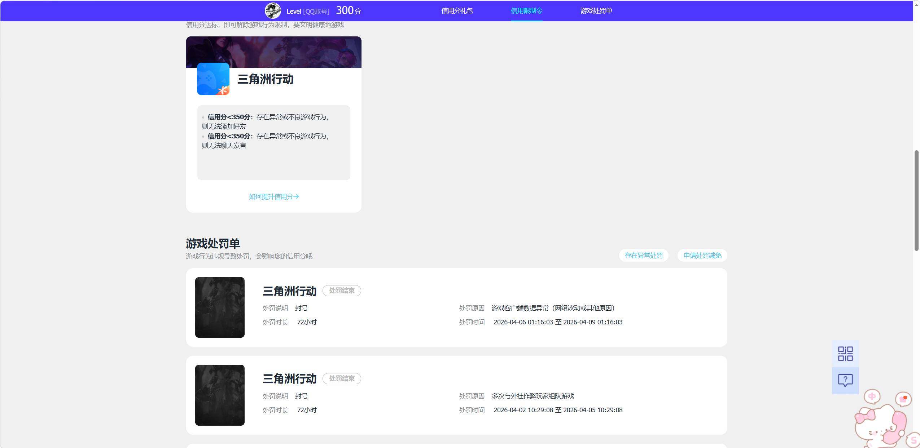920x448 pixels.
Task: Click the 存在异常处罚 button
Action: tap(644, 256)
